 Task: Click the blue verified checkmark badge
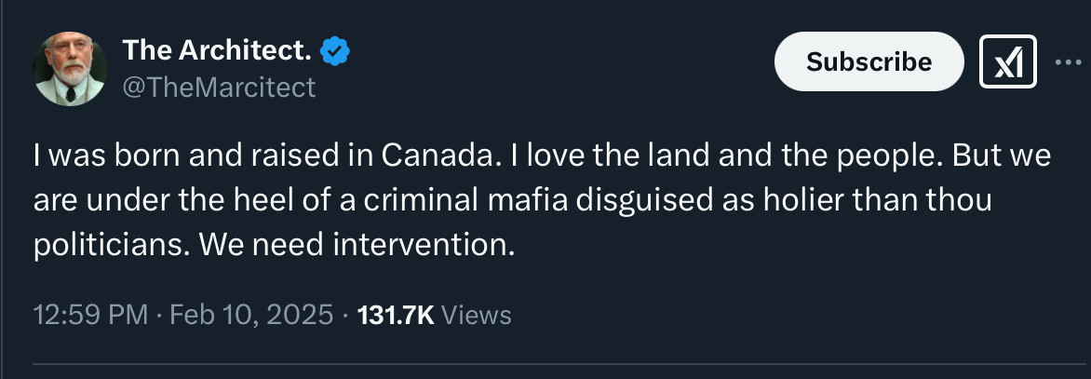pos(334,52)
